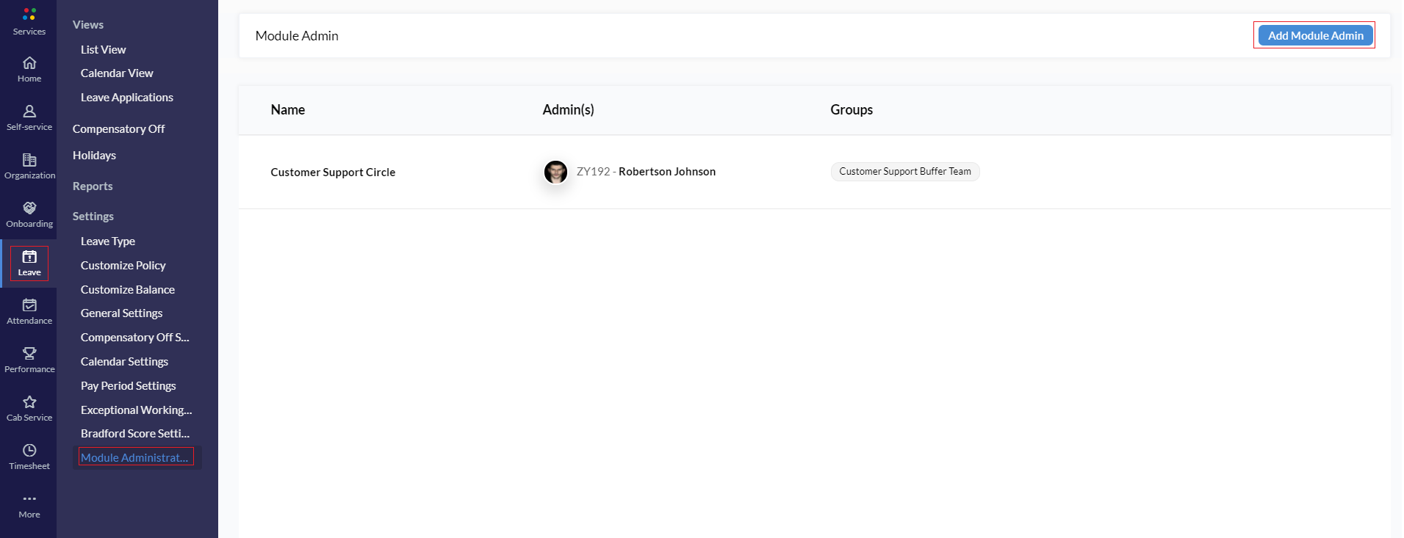The image size is (1404, 538).
Task: Open the Compensatory Off section
Action: [118, 128]
